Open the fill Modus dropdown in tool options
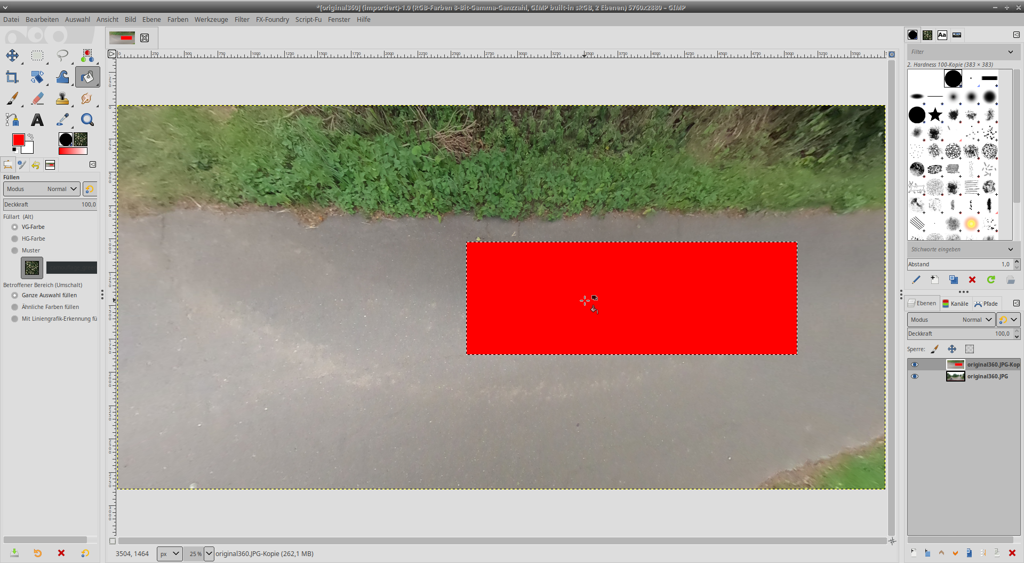Image resolution: width=1024 pixels, height=563 pixels. click(42, 189)
